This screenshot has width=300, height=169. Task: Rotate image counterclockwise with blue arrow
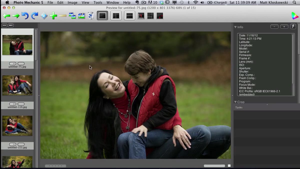(25, 16)
